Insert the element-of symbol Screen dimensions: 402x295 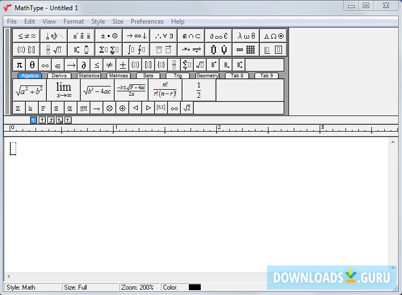[58, 65]
